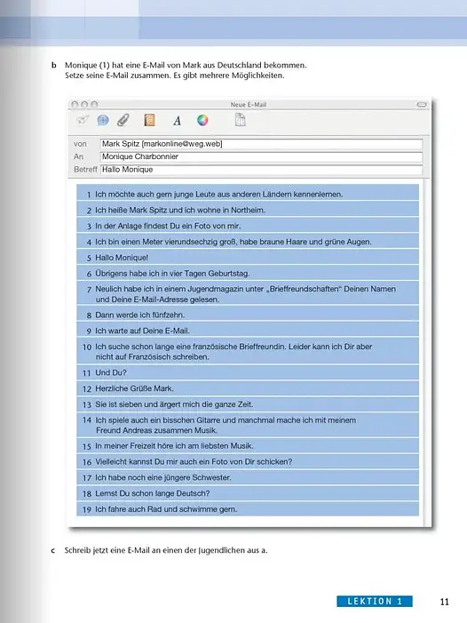Select sentence 5 'Hallo Monique!'
Viewport: 467px width, 623px height.
(x=248, y=258)
